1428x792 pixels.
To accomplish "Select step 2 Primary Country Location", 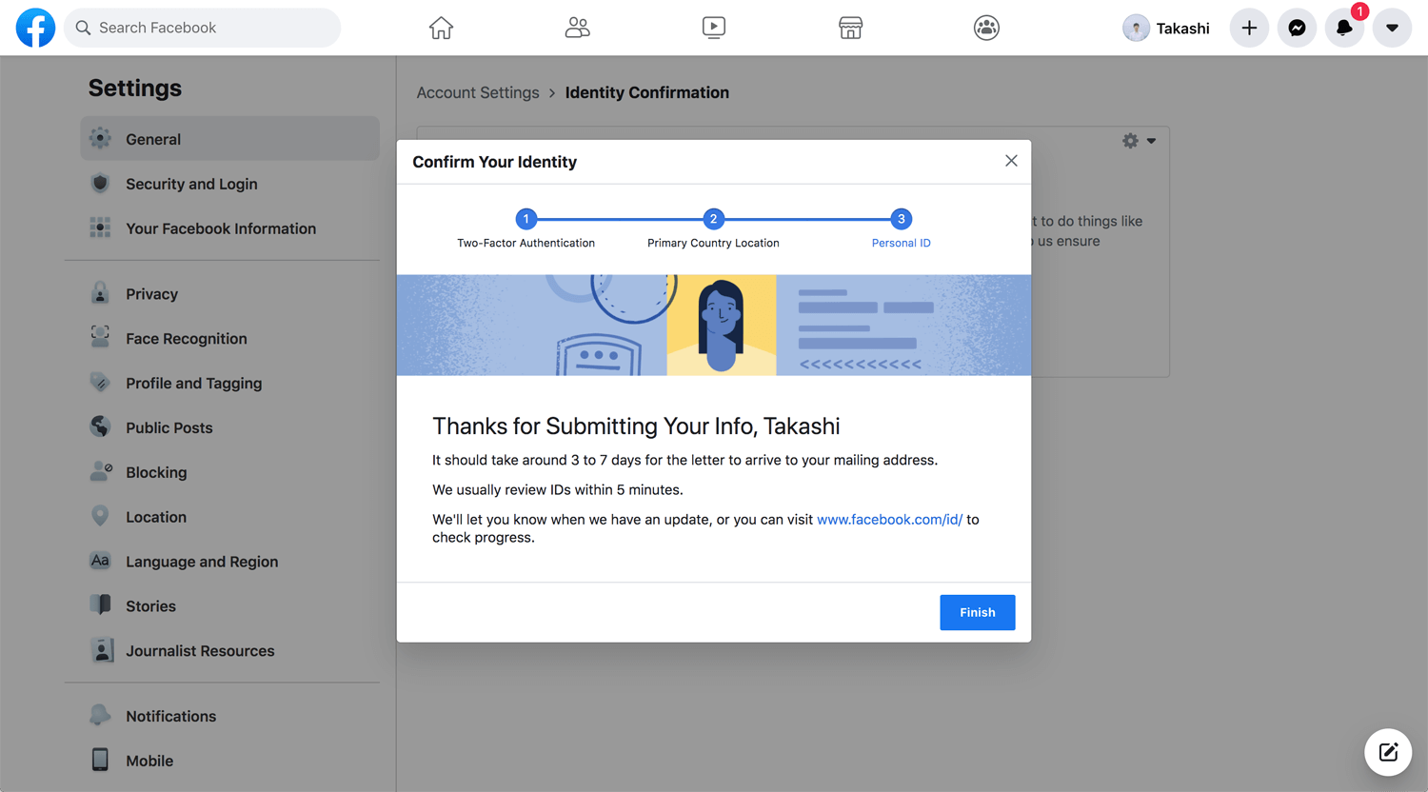I will click(x=713, y=228).
